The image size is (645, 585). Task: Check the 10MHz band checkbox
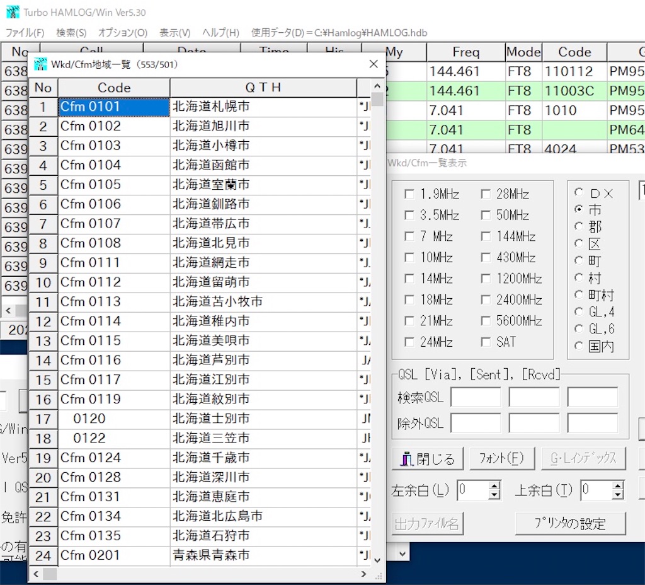click(409, 257)
